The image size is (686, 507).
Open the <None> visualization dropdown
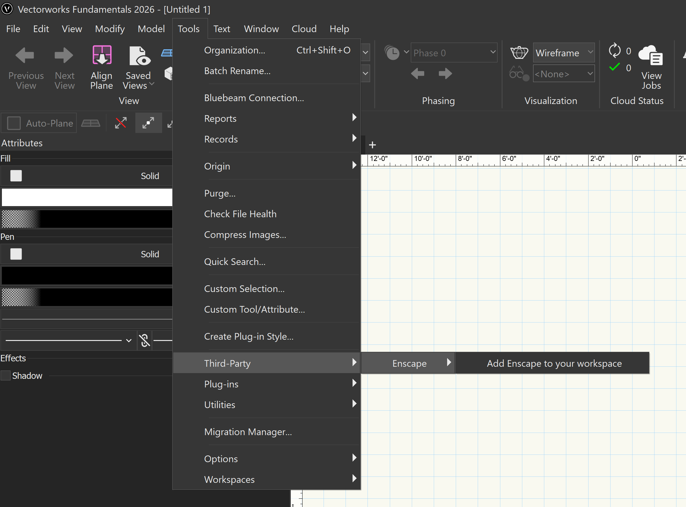(564, 73)
